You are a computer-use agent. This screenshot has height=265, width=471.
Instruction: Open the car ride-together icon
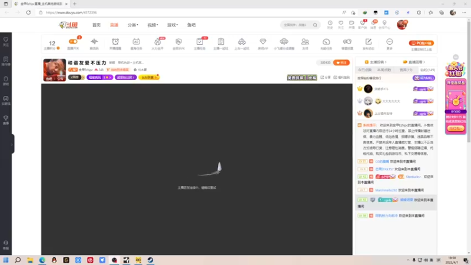pyautogui.click(x=242, y=41)
